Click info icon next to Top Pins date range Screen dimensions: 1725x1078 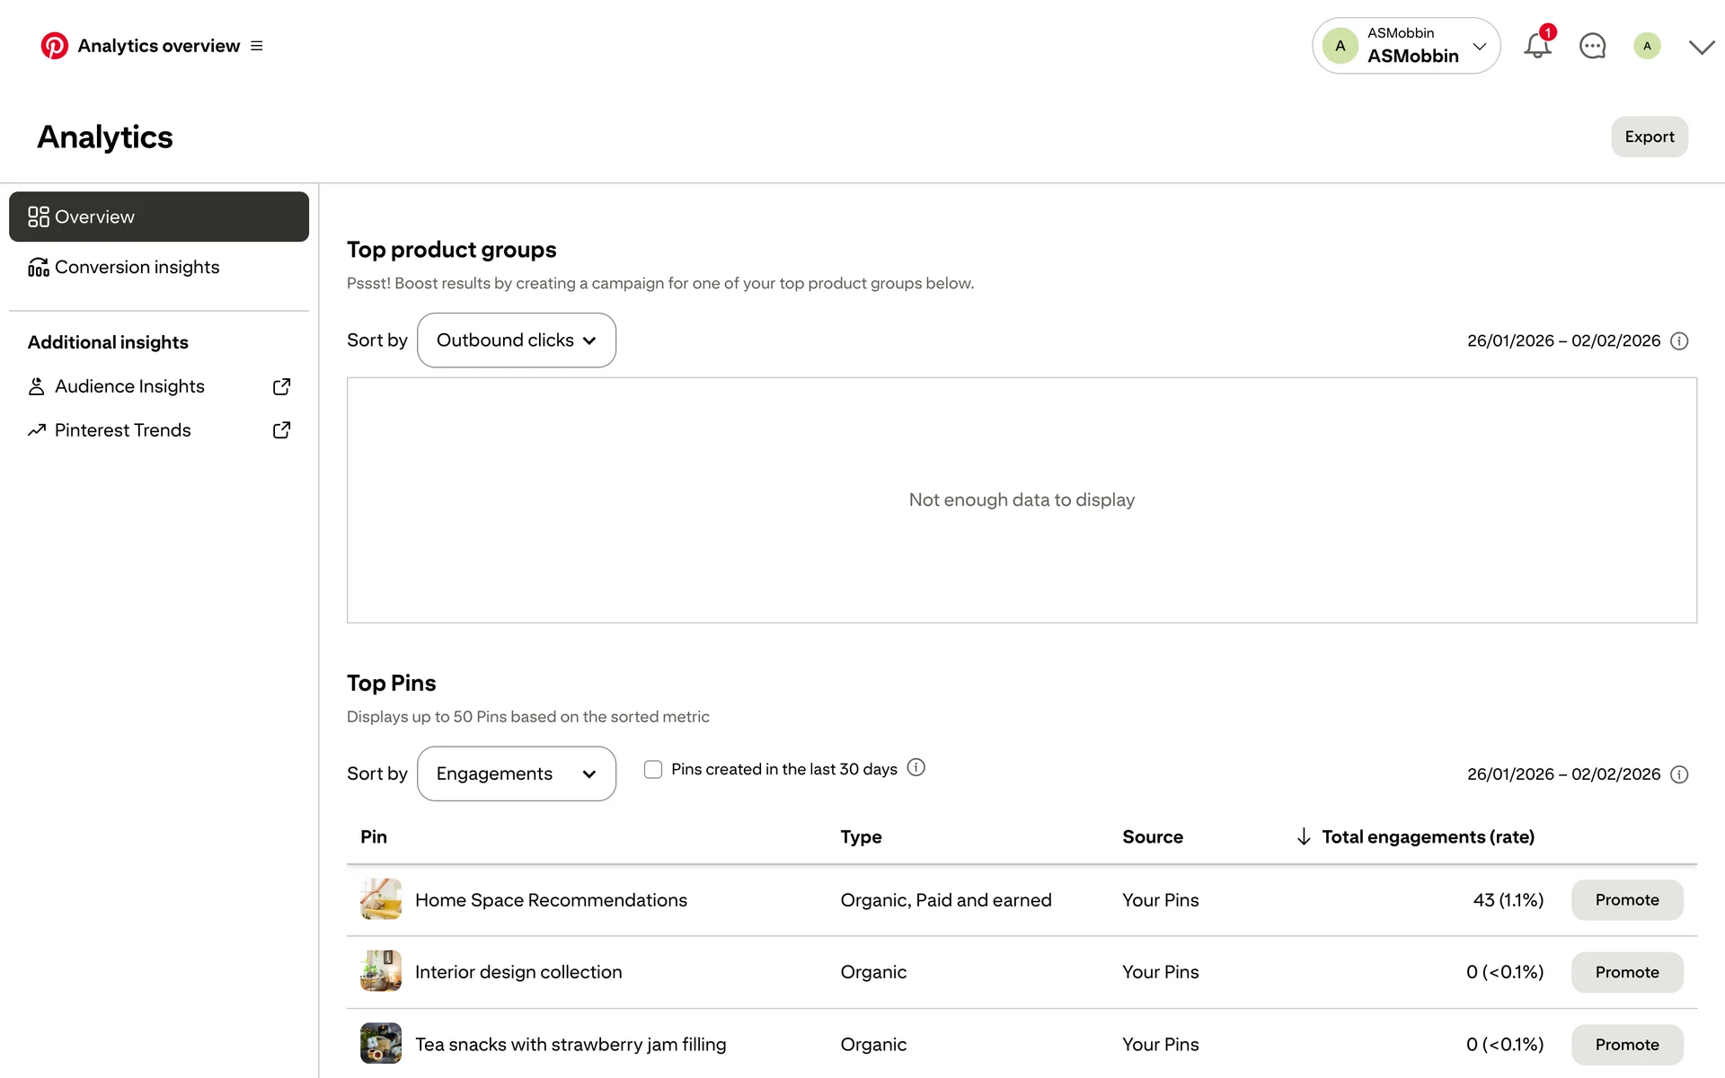[x=1679, y=774]
